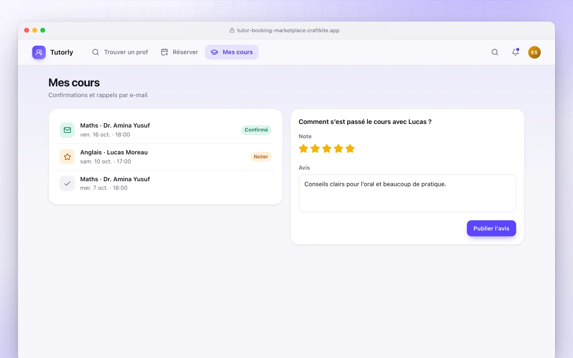
Task: Set the rating to five stars
Action: (350, 149)
